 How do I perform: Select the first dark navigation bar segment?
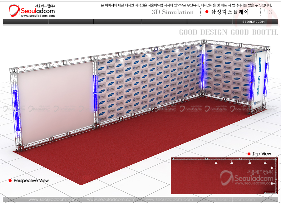pyautogui.click(x=26, y=22)
